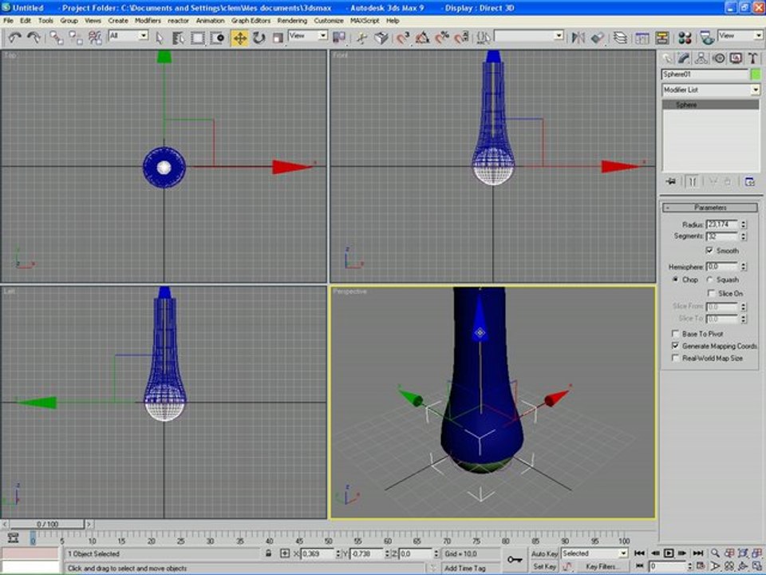766x575 pixels.
Task: Open the Graph Editors menu
Action: (251, 21)
